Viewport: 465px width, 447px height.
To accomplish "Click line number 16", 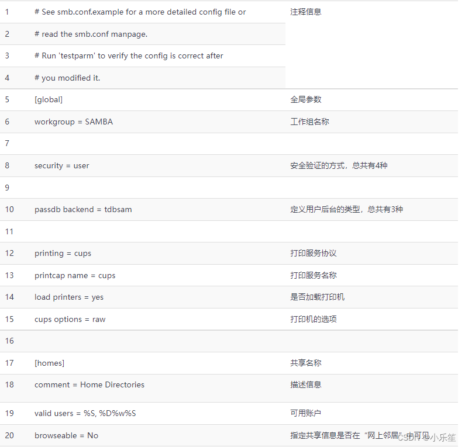I will coord(9,341).
